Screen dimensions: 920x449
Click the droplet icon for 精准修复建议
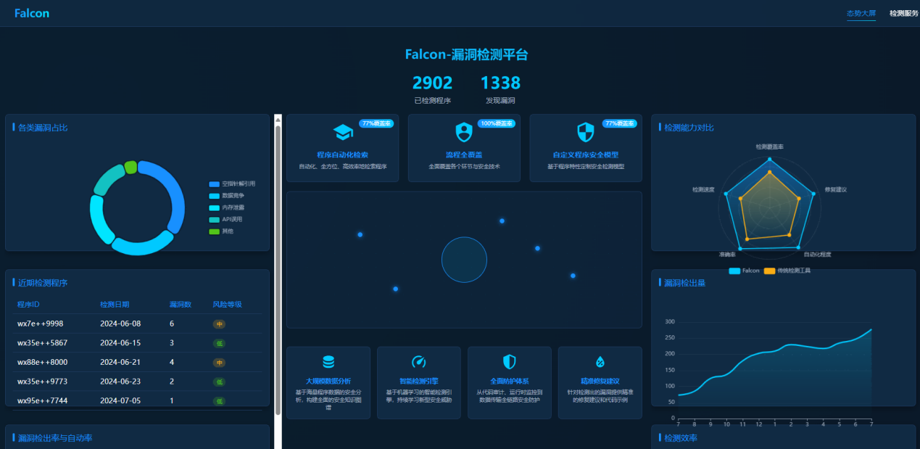click(600, 362)
